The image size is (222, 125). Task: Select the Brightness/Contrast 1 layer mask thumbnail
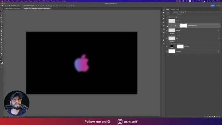tap(183, 26)
